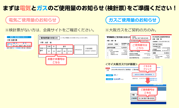
Task: Click the pink 電気ご使用量のお知らせ pill label
Action: pyautogui.click(x=33, y=20)
